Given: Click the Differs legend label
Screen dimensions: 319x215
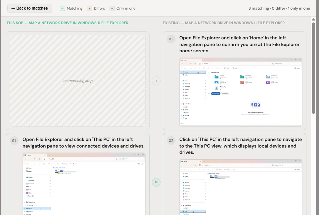Looking at the screenshot, I should (99, 8).
